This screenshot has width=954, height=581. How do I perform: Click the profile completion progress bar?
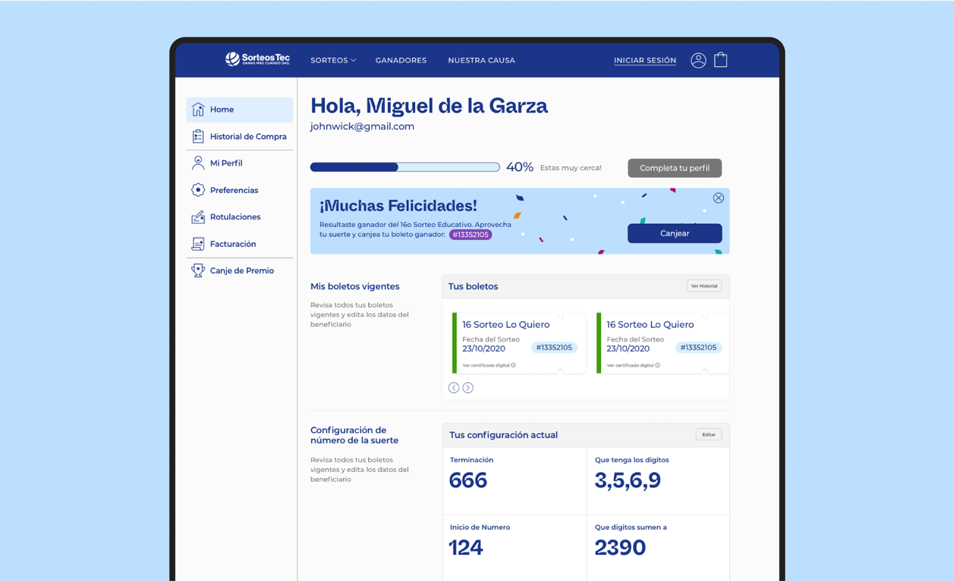tap(405, 167)
